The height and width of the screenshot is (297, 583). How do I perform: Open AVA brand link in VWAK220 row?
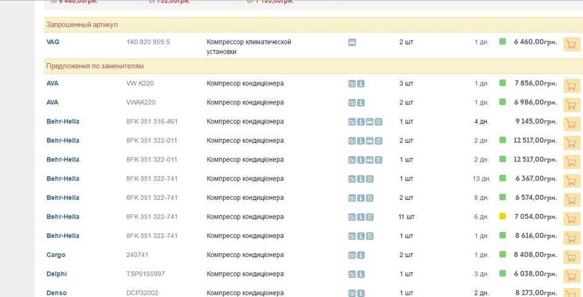tap(52, 102)
